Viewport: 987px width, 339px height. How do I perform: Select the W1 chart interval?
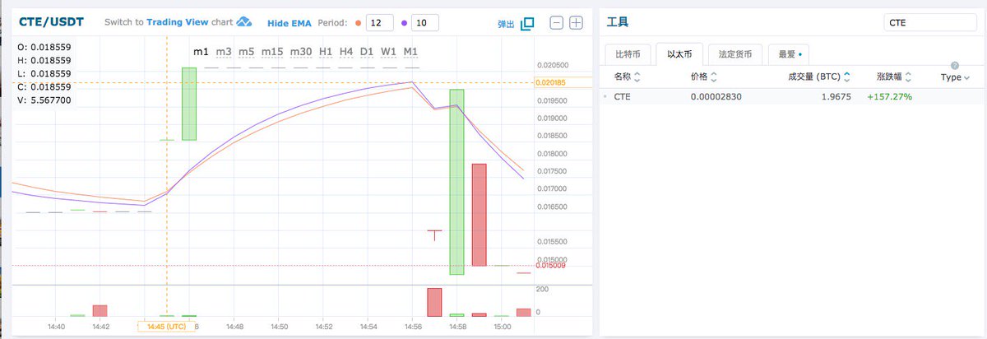click(x=389, y=52)
